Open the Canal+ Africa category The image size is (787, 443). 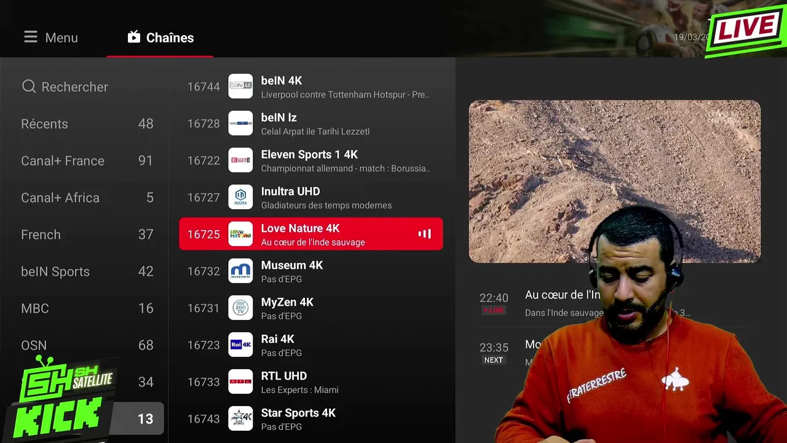point(87,198)
